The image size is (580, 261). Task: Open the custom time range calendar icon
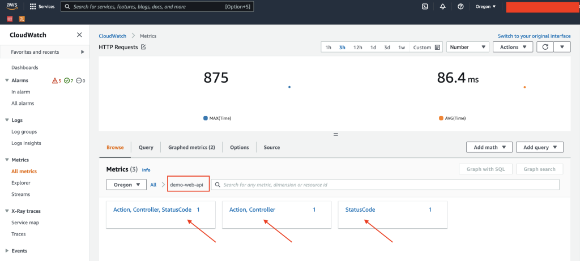coord(437,48)
